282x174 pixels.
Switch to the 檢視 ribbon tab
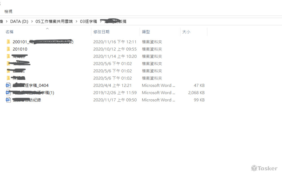click(8, 11)
